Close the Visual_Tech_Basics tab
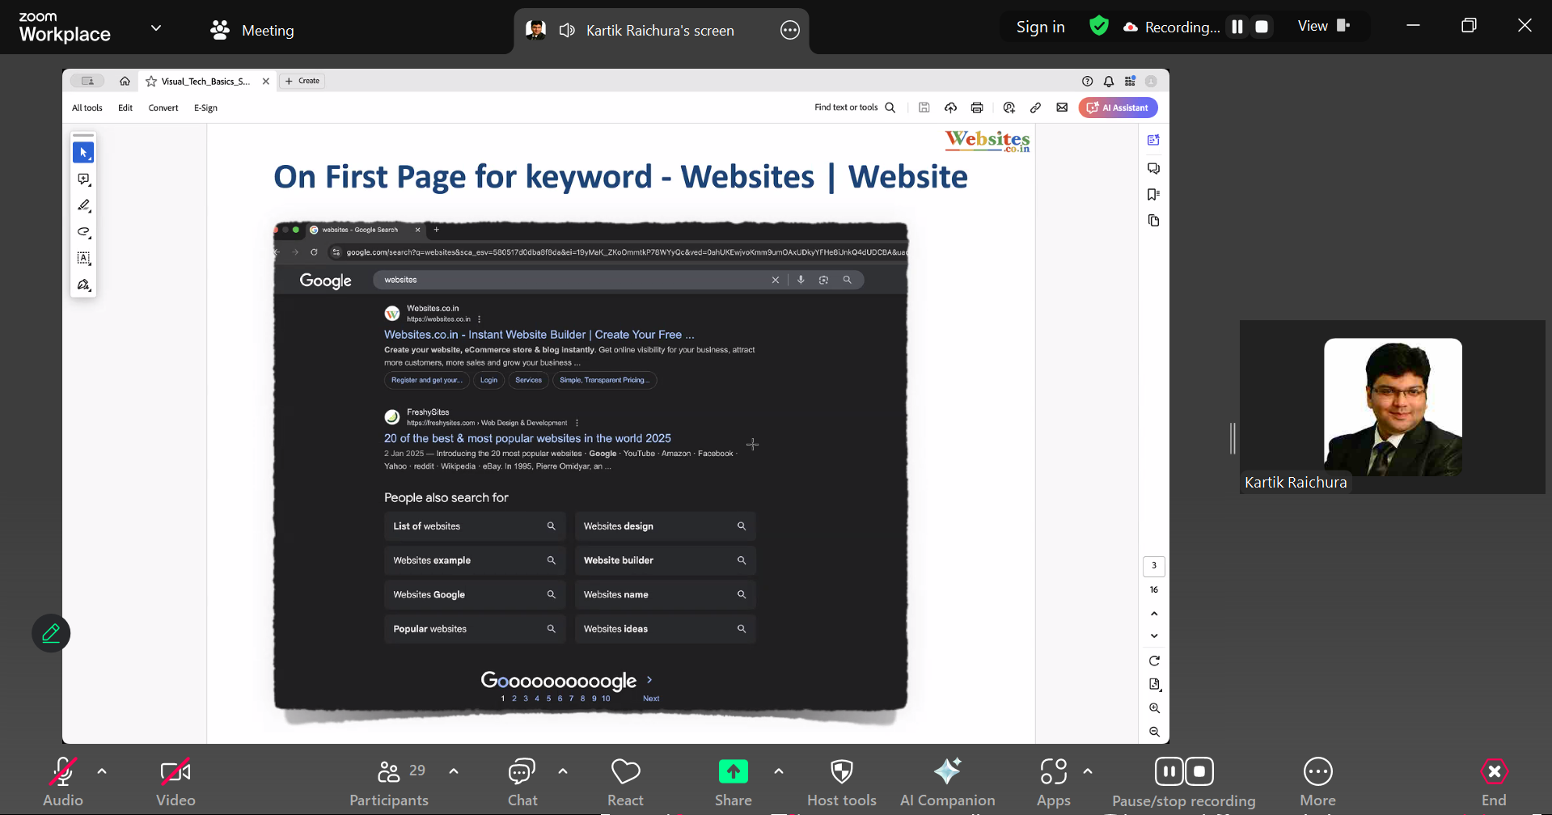 (266, 81)
